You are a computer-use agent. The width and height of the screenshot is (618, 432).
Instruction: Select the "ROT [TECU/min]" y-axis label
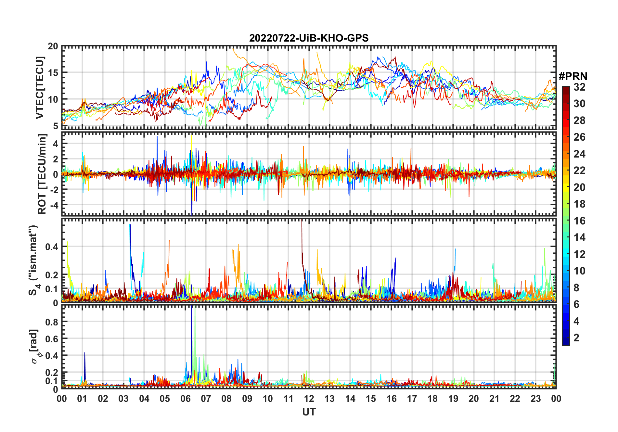[x=42, y=174]
